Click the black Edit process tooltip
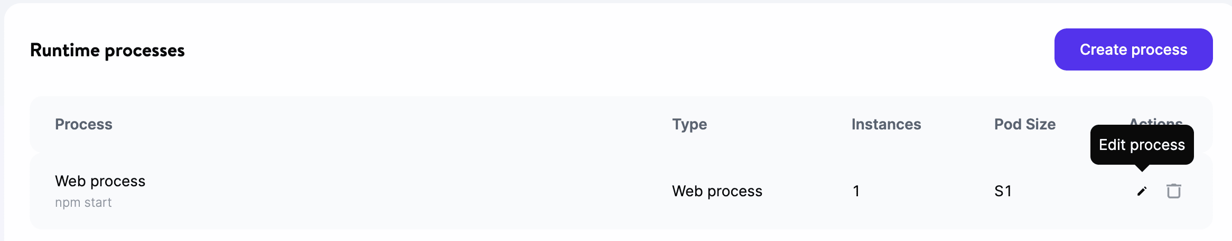This screenshot has width=1232, height=241. (1142, 145)
